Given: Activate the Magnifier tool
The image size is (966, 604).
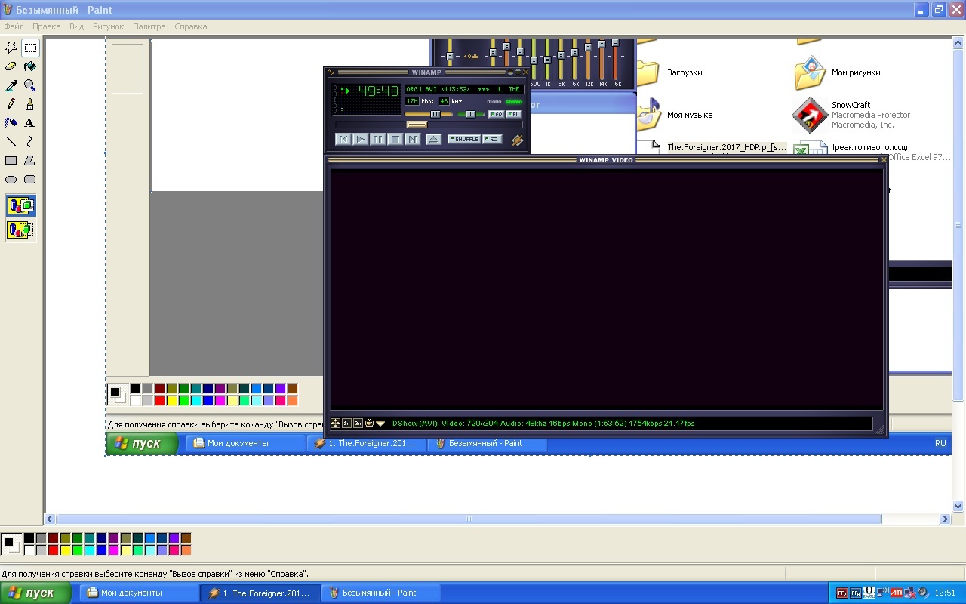Looking at the screenshot, I should point(30,85).
